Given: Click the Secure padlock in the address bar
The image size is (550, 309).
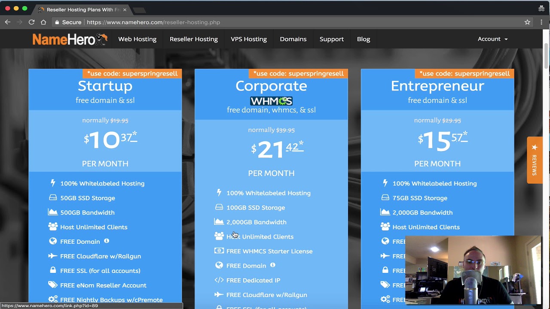Looking at the screenshot, I should tap(57, 22).
